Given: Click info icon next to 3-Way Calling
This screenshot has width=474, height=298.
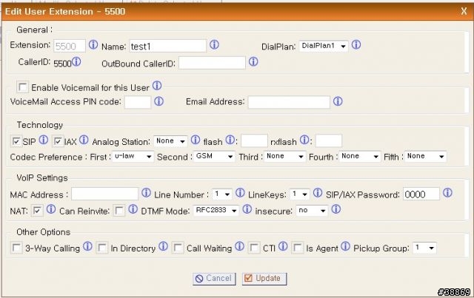Looking at the screenshot, I should 87,246.
